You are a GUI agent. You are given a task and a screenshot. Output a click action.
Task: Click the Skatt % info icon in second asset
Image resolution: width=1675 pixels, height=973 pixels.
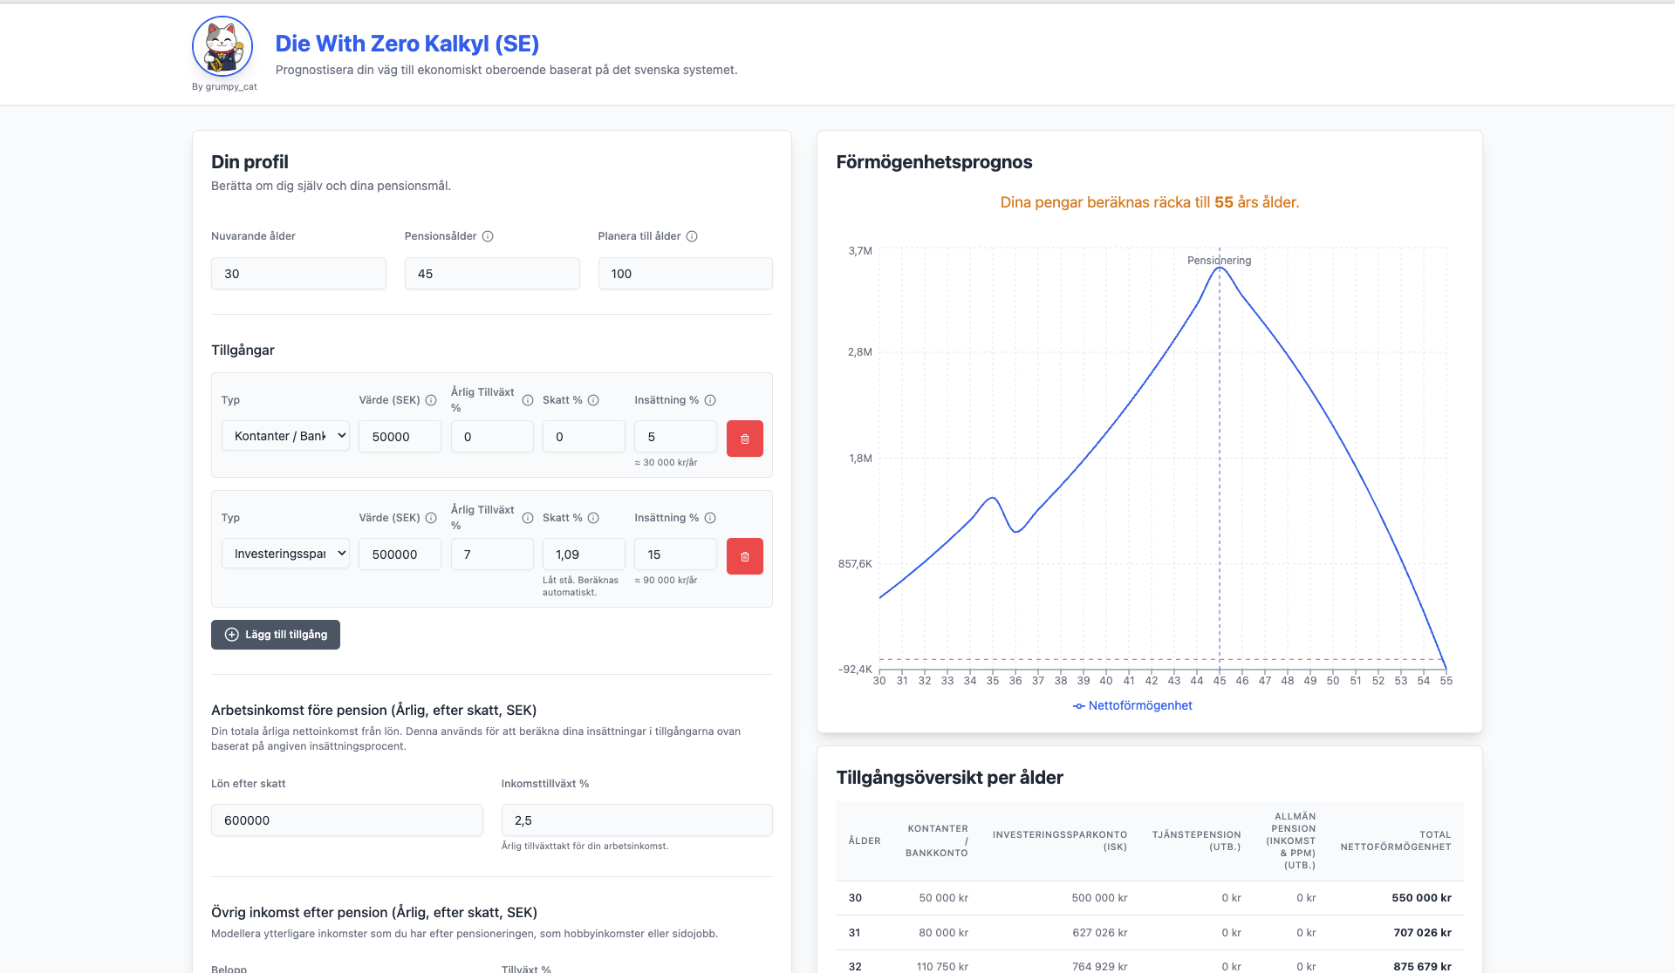(x=593, y=518)
